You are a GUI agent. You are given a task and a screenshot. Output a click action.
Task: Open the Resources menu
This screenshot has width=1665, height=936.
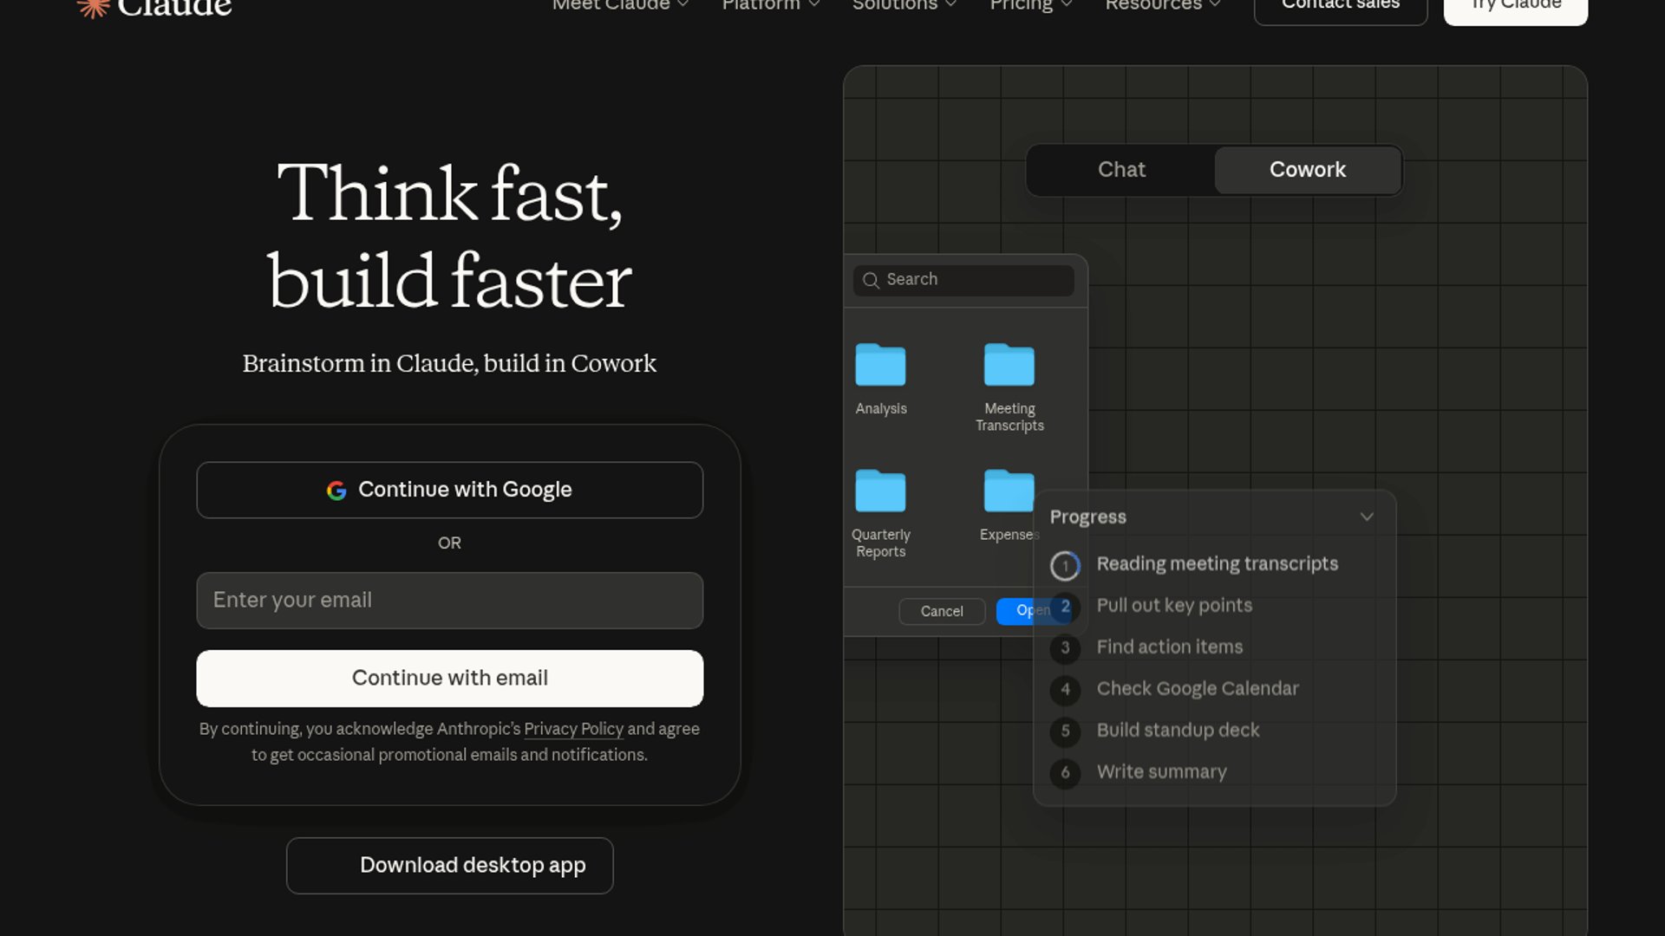click(x=1162, y=5)
